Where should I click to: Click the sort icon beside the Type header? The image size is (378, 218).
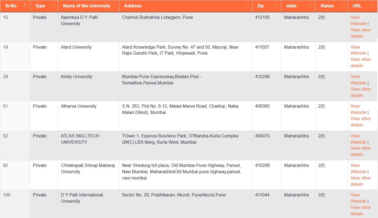(x=53, y=5)
